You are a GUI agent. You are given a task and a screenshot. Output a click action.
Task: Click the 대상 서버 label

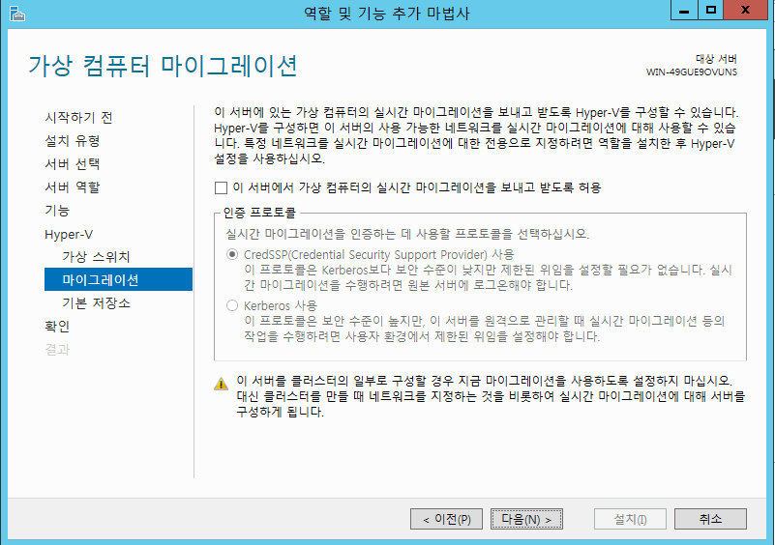tap(716, 59)
